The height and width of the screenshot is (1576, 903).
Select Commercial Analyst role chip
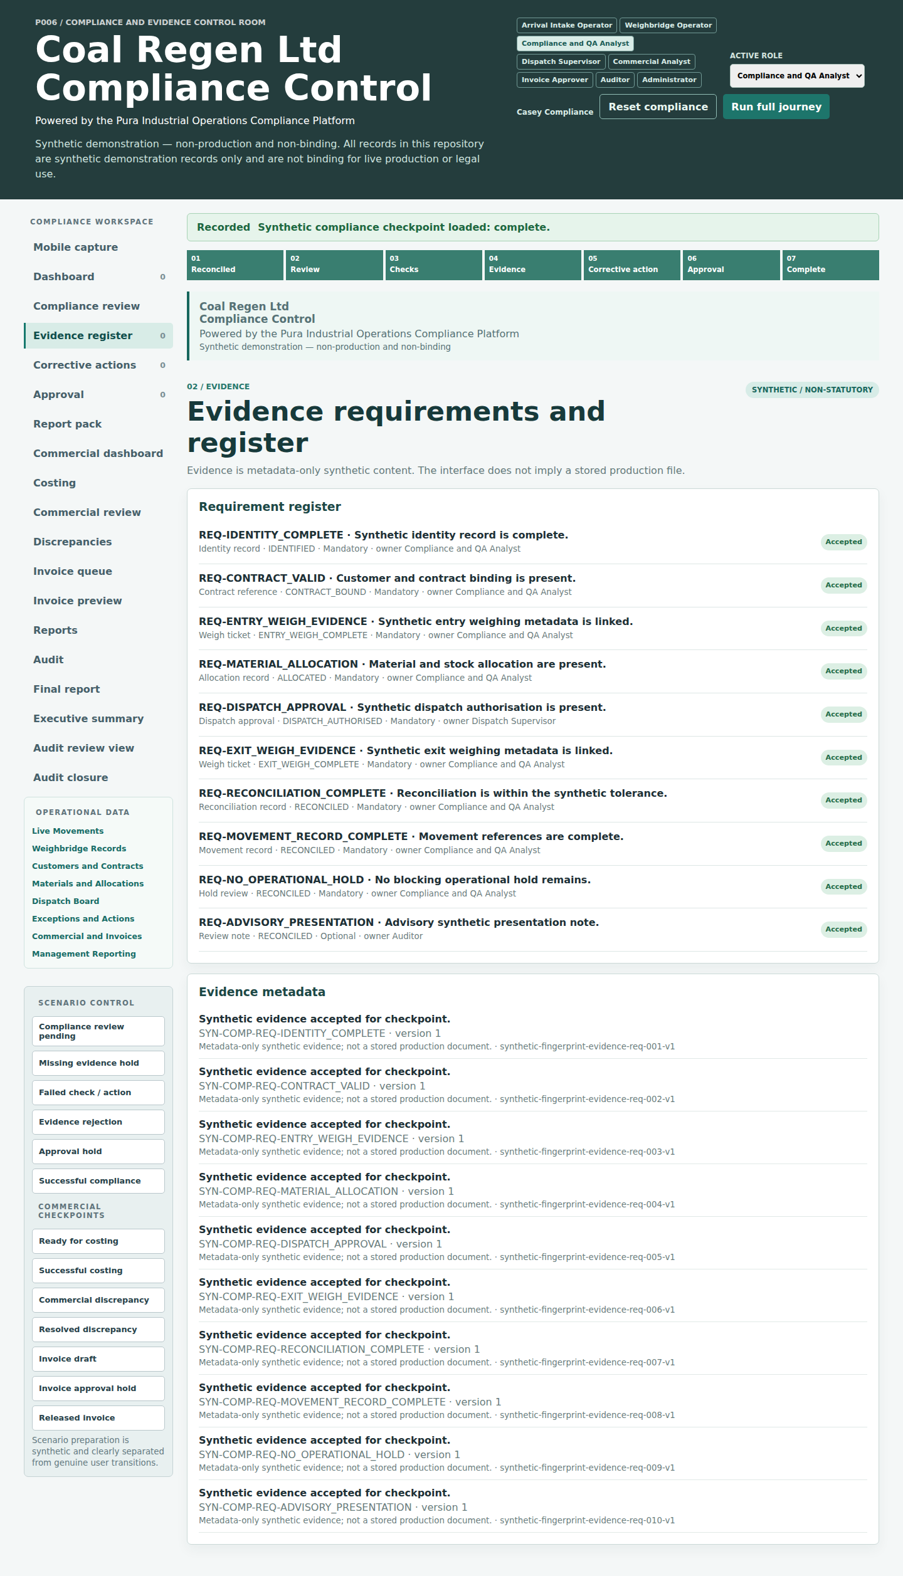coord(652,61)
